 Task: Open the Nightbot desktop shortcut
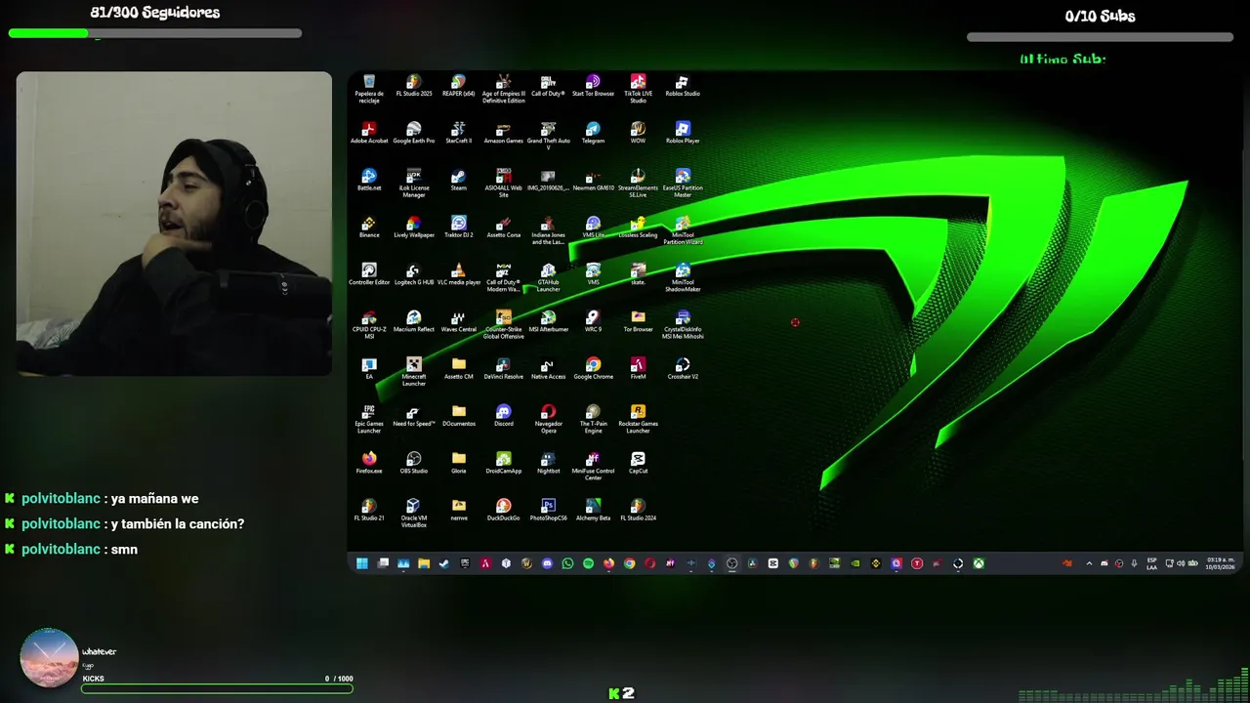click(548, 462)
